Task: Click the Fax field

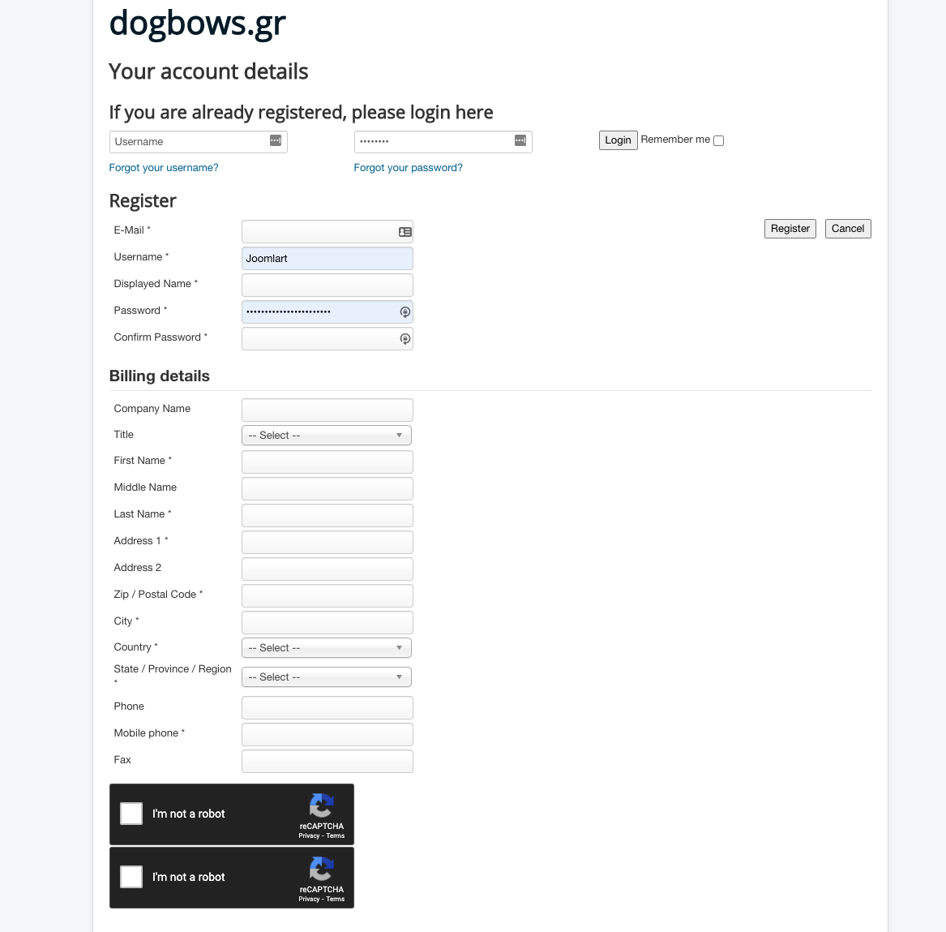Action: (x=327, y=761)
